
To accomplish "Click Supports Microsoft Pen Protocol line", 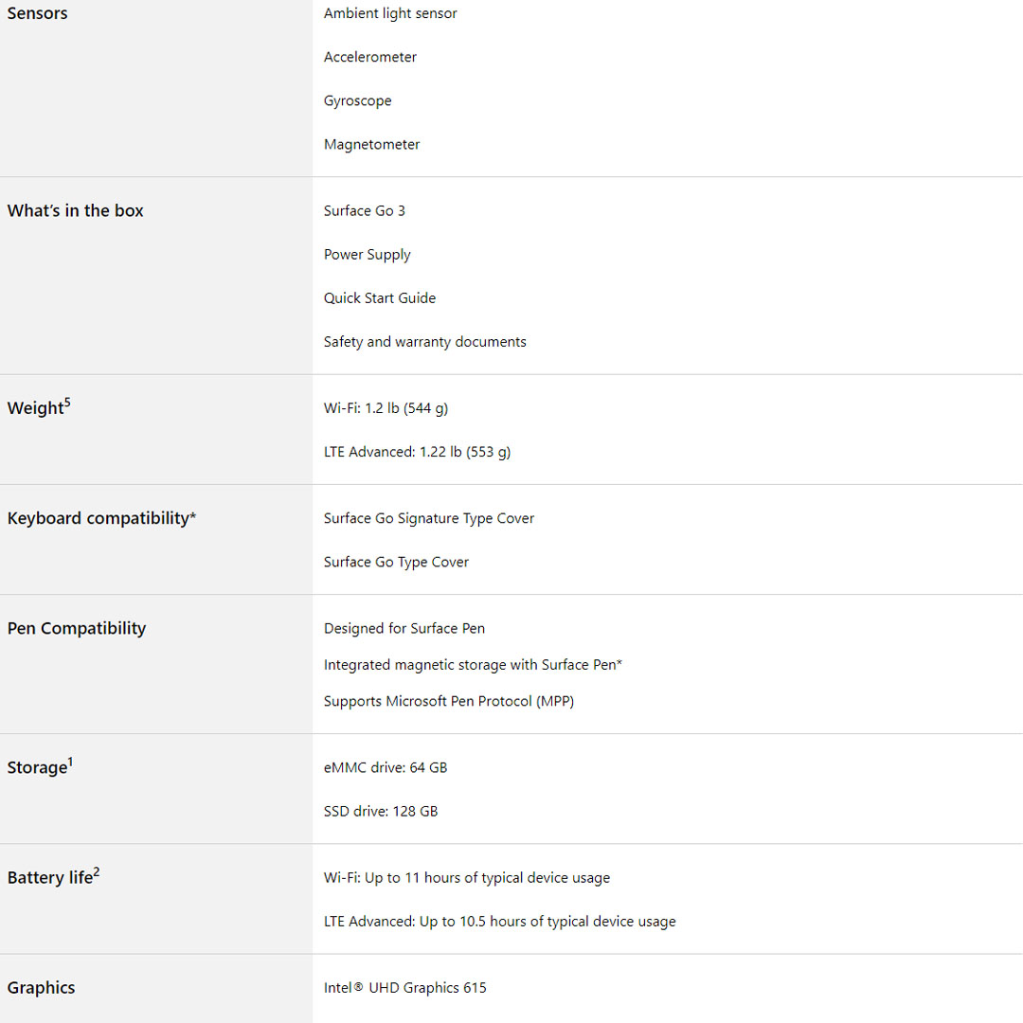I will click(449, 701).
